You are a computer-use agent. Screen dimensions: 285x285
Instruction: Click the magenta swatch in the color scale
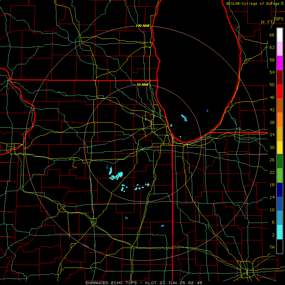pos(280,63)
